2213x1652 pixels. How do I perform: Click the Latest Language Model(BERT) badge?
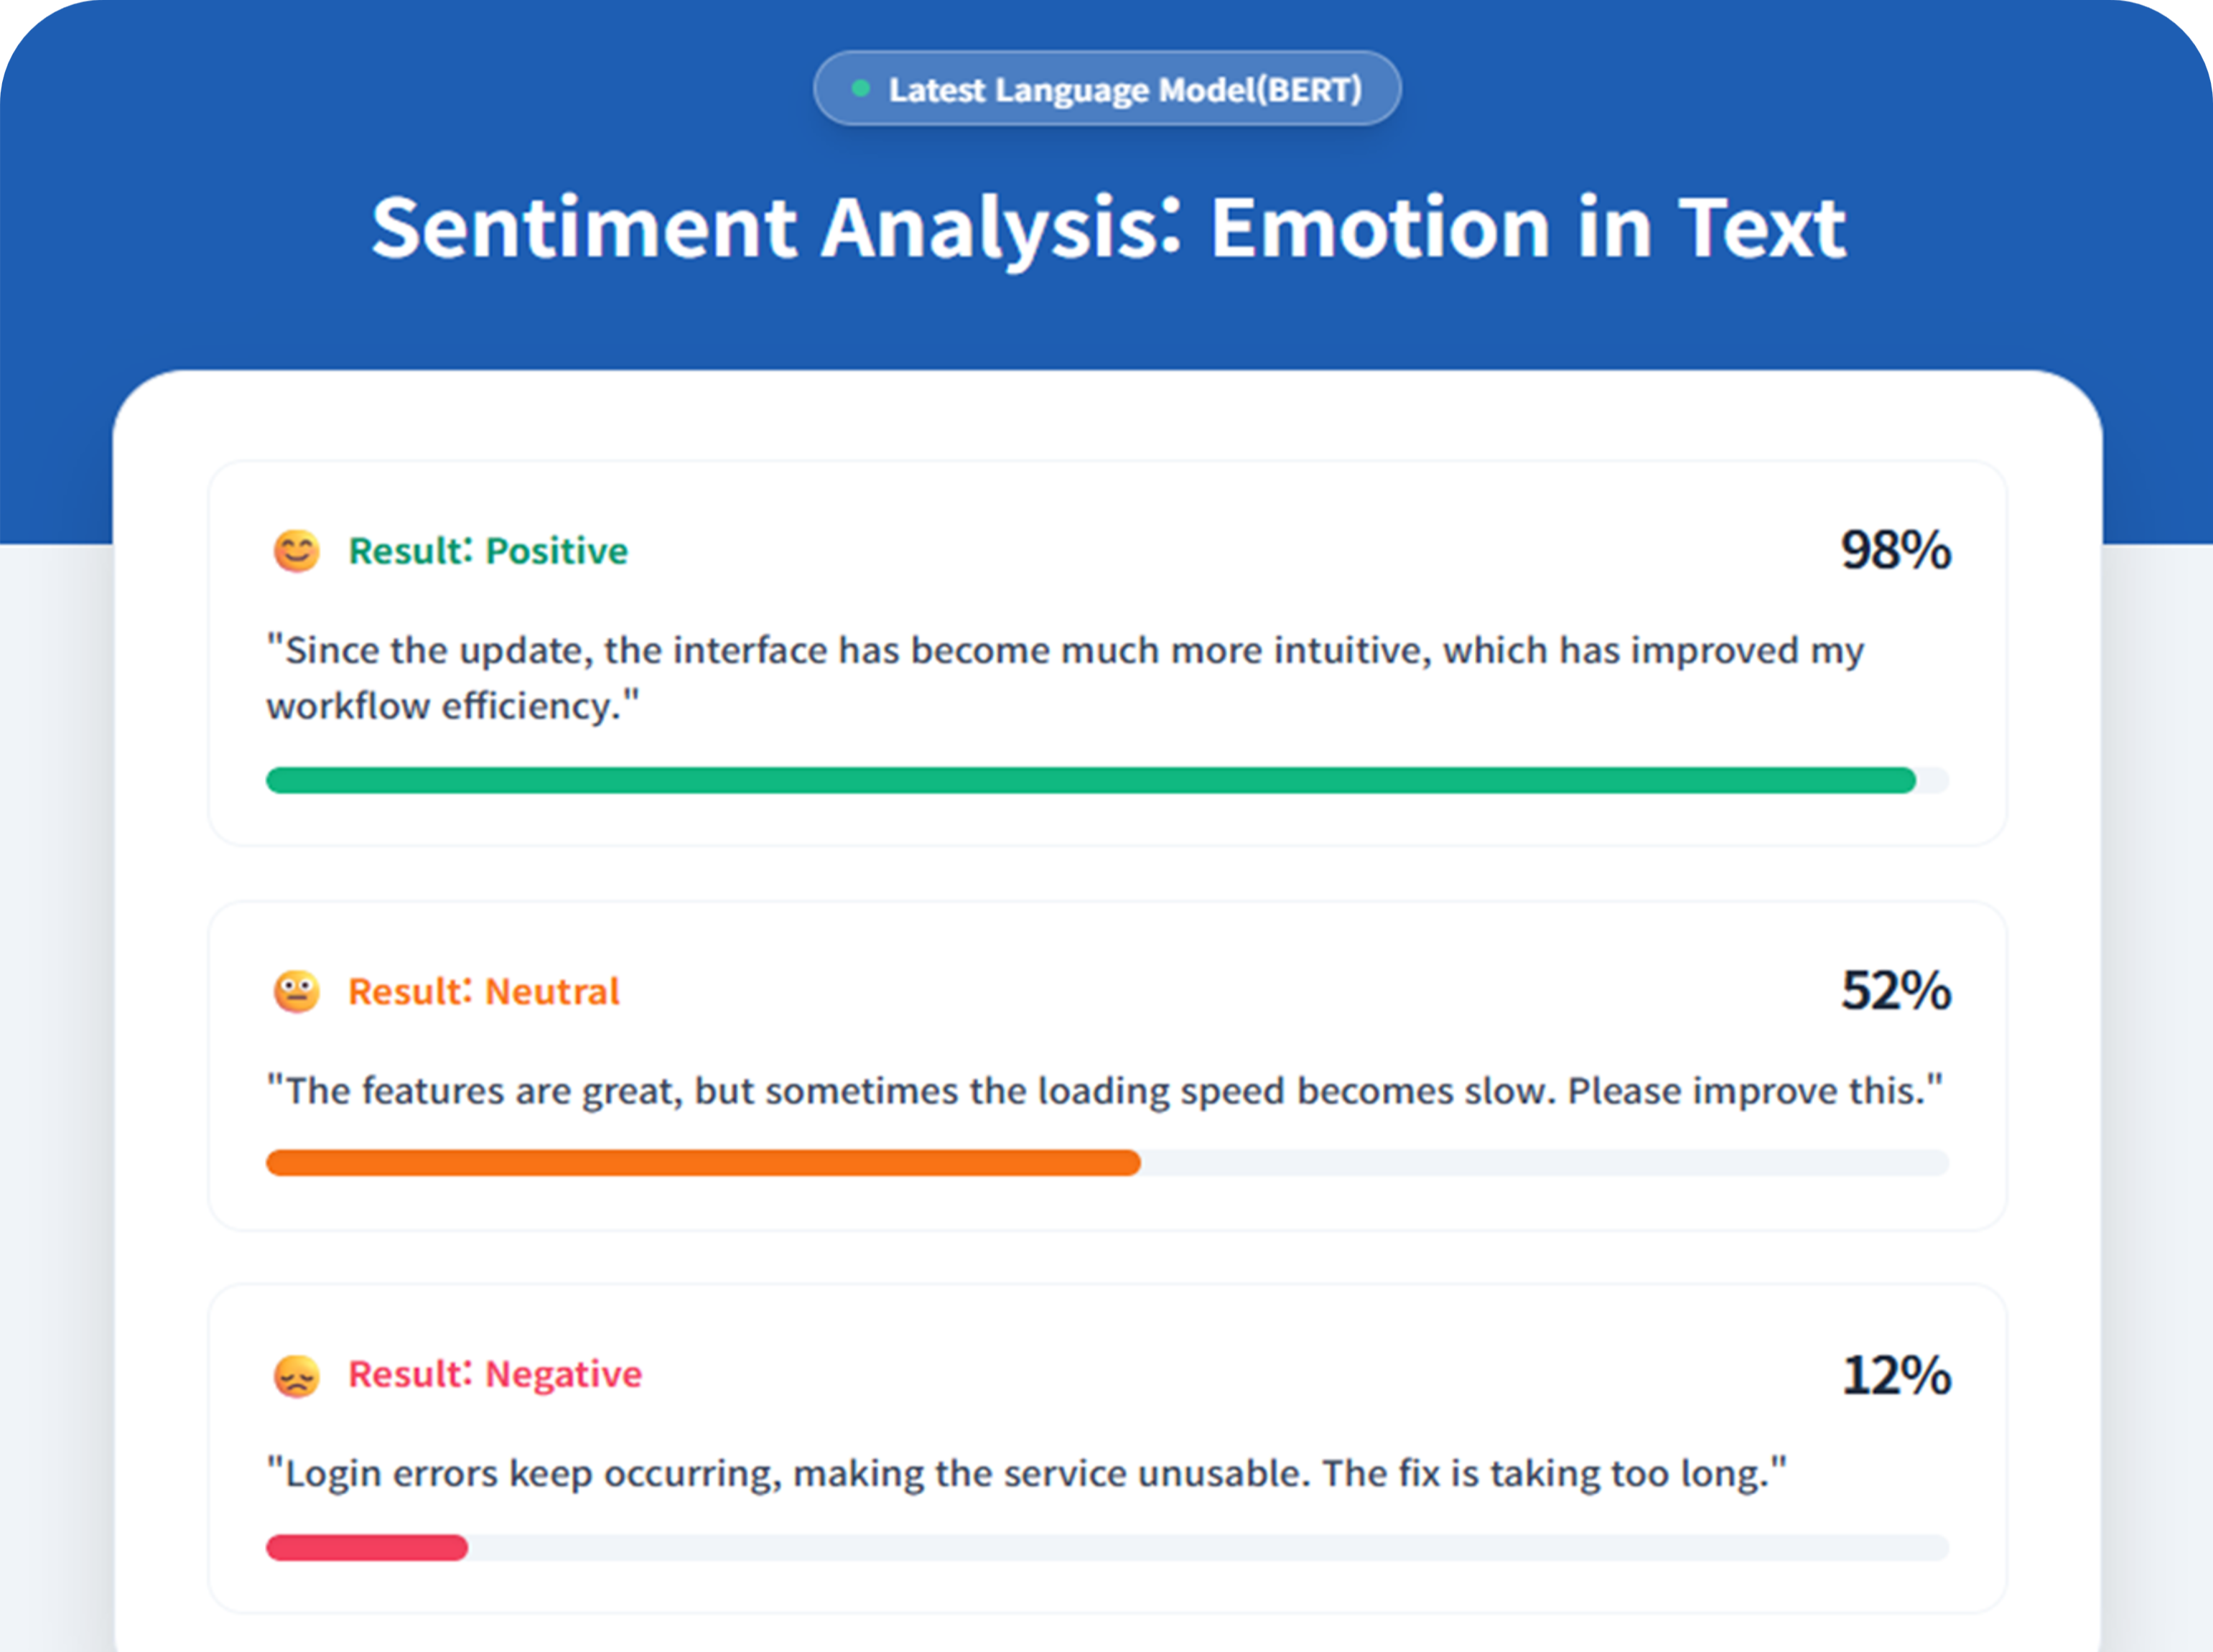pos(1107,89)
